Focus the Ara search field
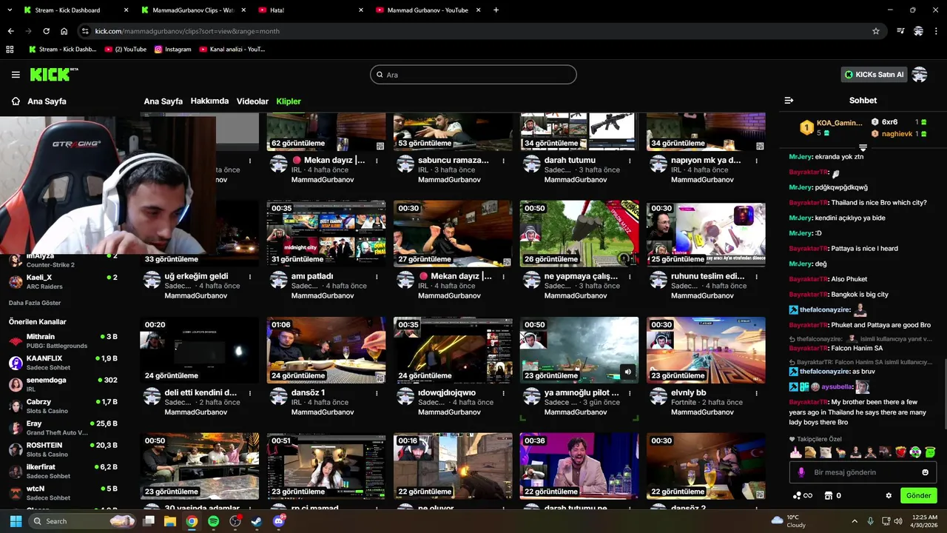The width and height of the screenshot is (947, 533). point(473,75)
